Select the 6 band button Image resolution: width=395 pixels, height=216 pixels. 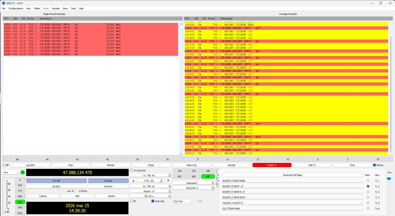[x=318, y=159]
